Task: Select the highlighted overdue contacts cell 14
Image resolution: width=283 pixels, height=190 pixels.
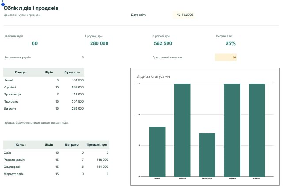Action: [x=226, y=57]
